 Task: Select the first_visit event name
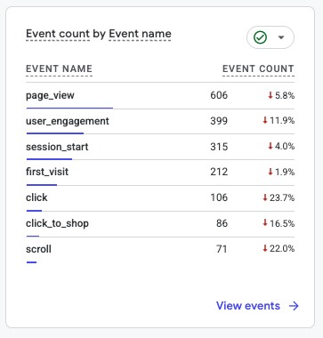(x=47, y=172)
